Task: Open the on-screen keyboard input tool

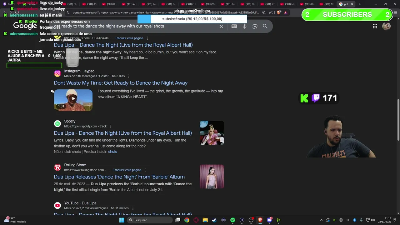Action: click(234, 26)
